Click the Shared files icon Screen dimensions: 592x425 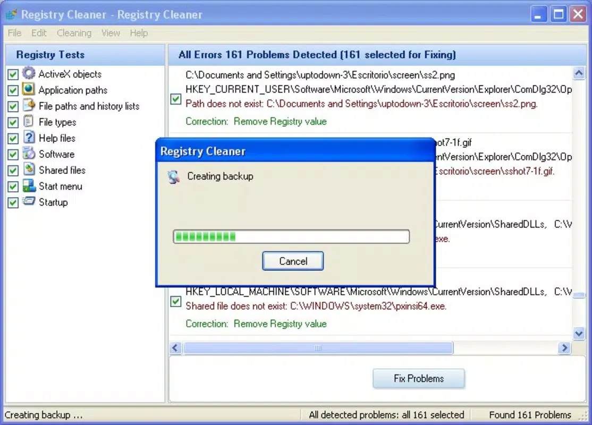(28, 169)
